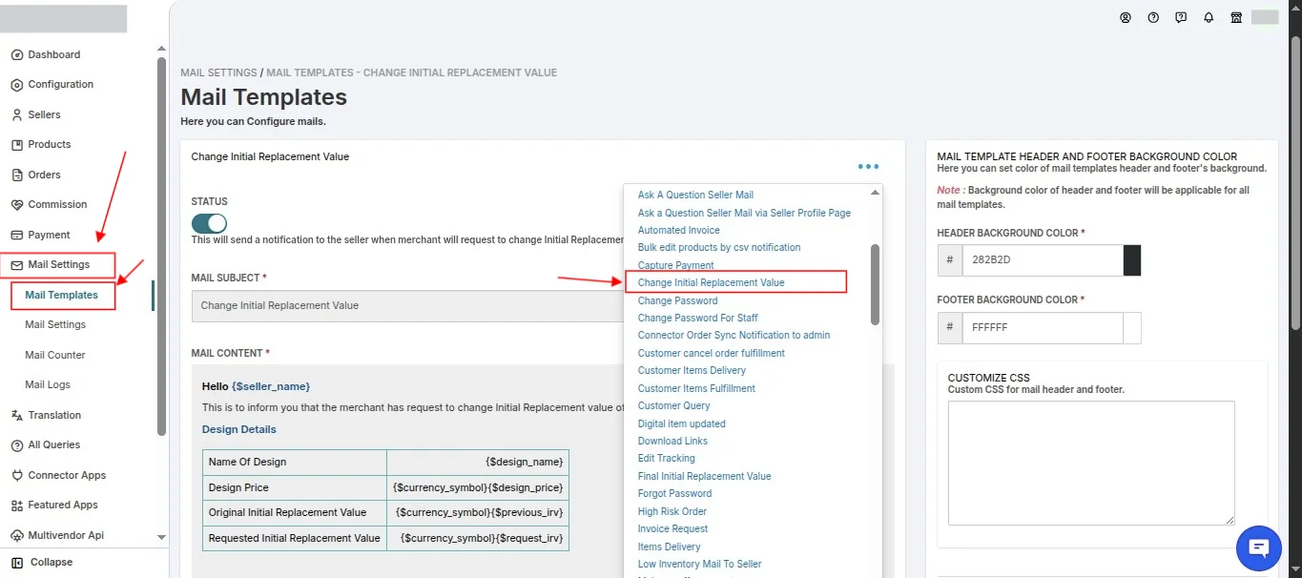The image size is (1302, 578).
Task: Click the Featured Apps grid icon
Action: click(17, 506)
